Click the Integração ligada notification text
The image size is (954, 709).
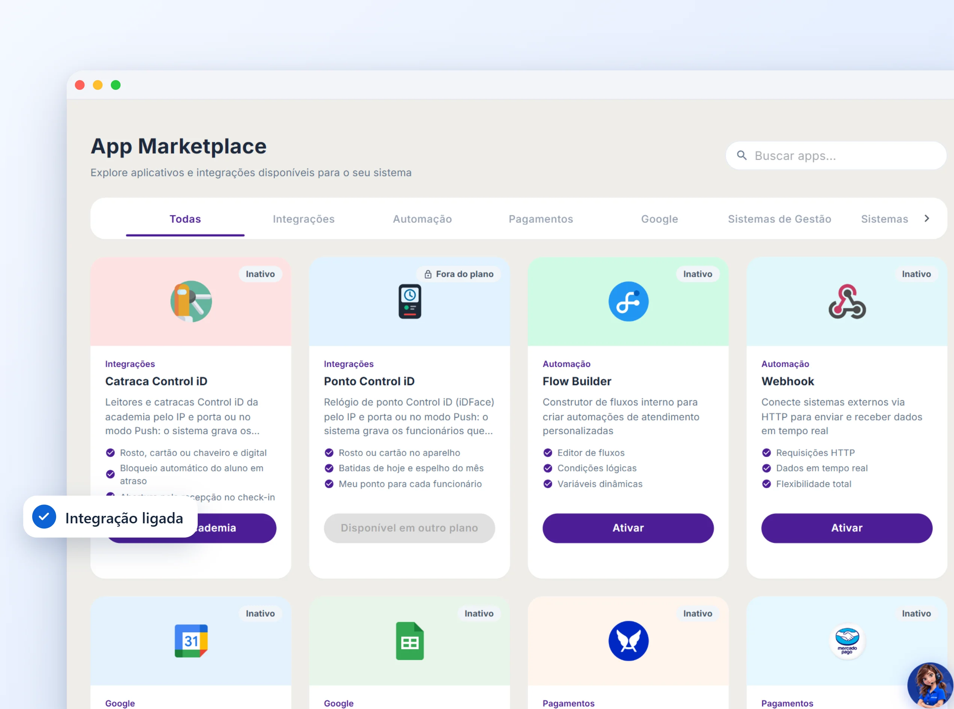[124, 518]
